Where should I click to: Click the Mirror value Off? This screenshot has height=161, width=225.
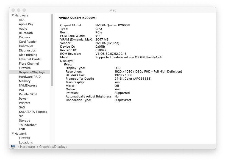(117, 86)
